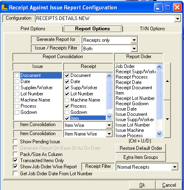Switch to the Print Options tab
The height and width of the screenshot is (190, 184).
(x=33, y=29)
